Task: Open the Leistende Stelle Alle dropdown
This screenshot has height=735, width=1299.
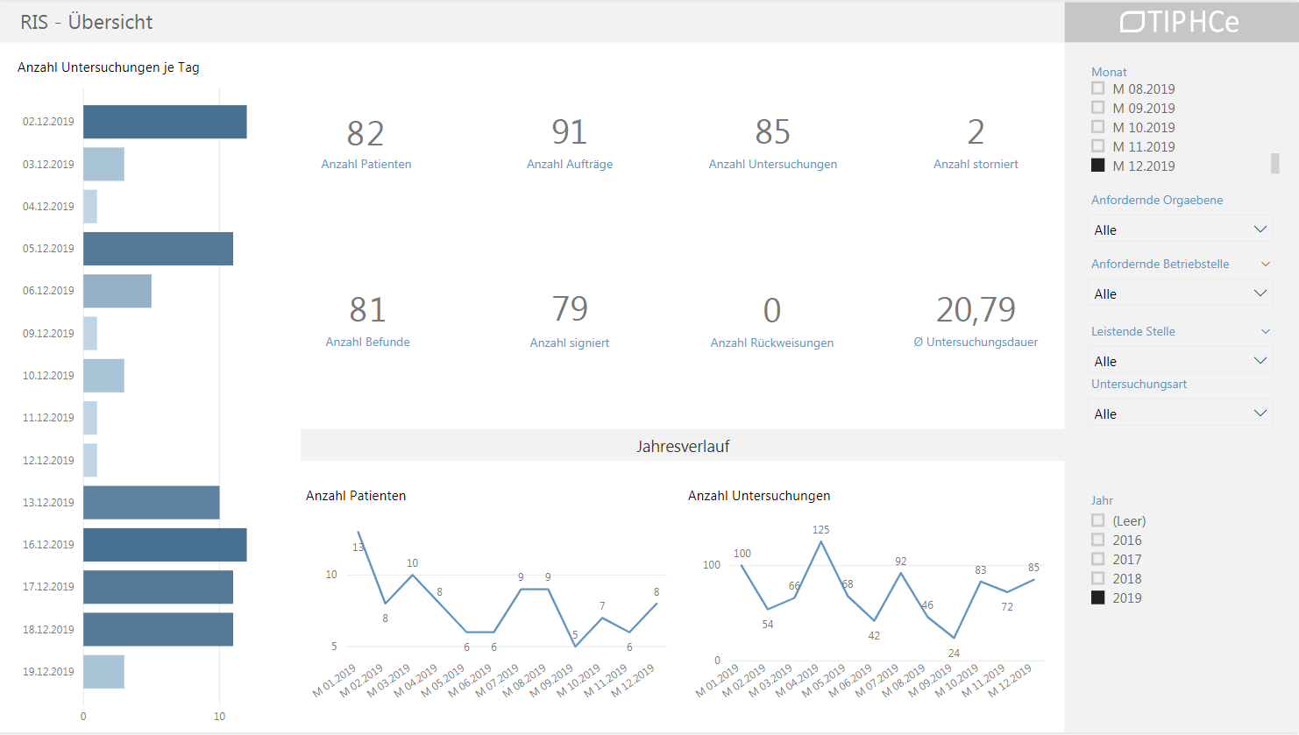Action: tap(1181, 361)
